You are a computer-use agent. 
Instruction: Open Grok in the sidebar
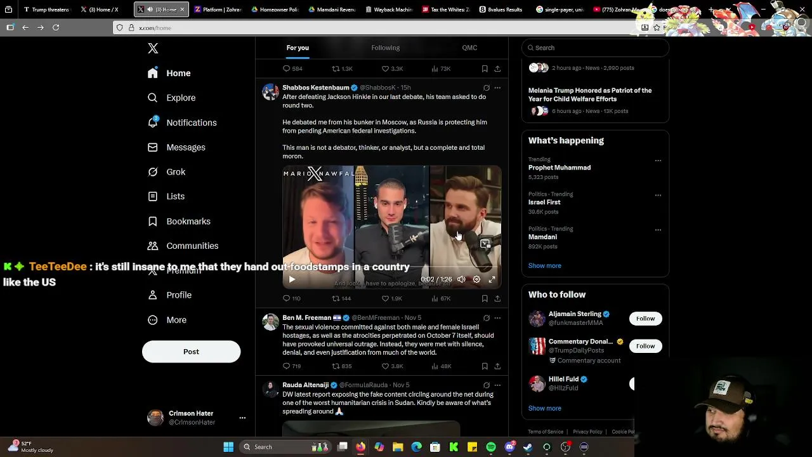coord(166,172)
